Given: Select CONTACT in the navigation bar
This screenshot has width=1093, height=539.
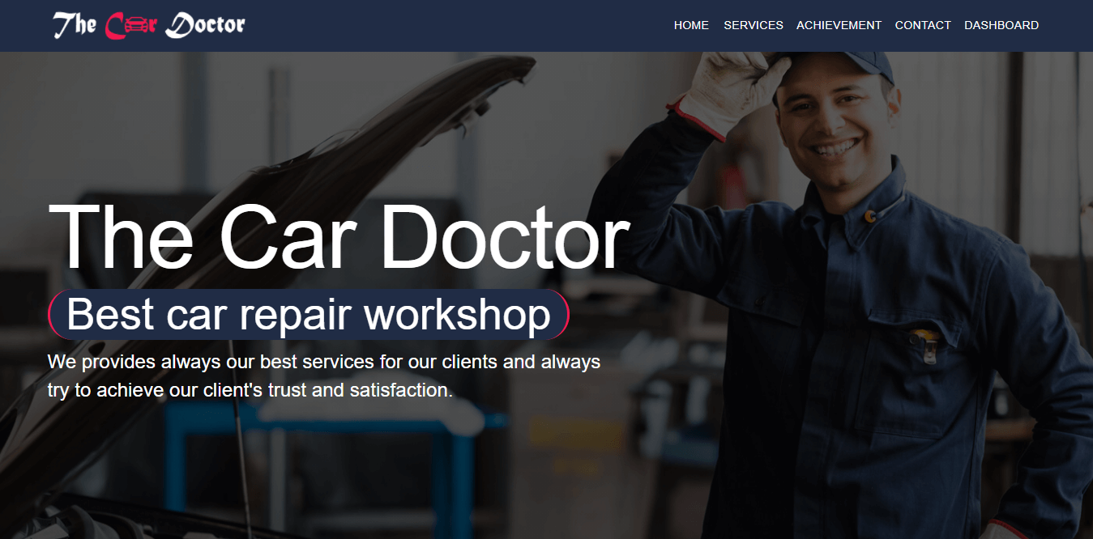Looking at the screenshot, I should click(923, 25).
